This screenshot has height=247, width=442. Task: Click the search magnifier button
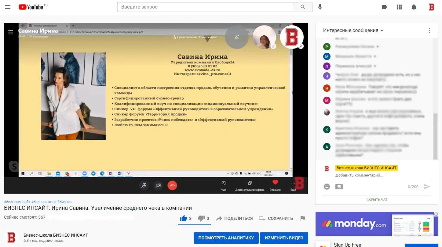[x=303, y=7]
